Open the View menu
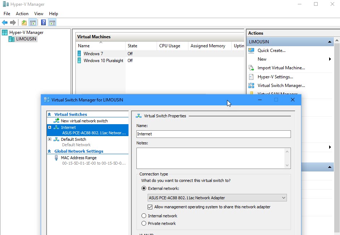The image size is (340, 235). coord(39,14)
